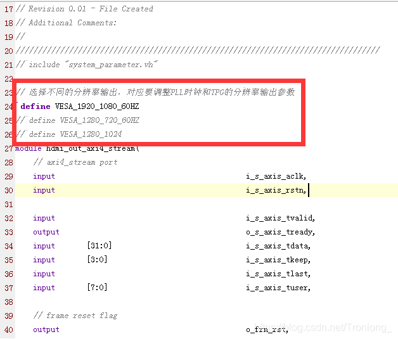Image resolution: width=398 pixels, height=339 pixels.
Task: Click the o_s_axis_tready port name
Action: pos(280,232)
